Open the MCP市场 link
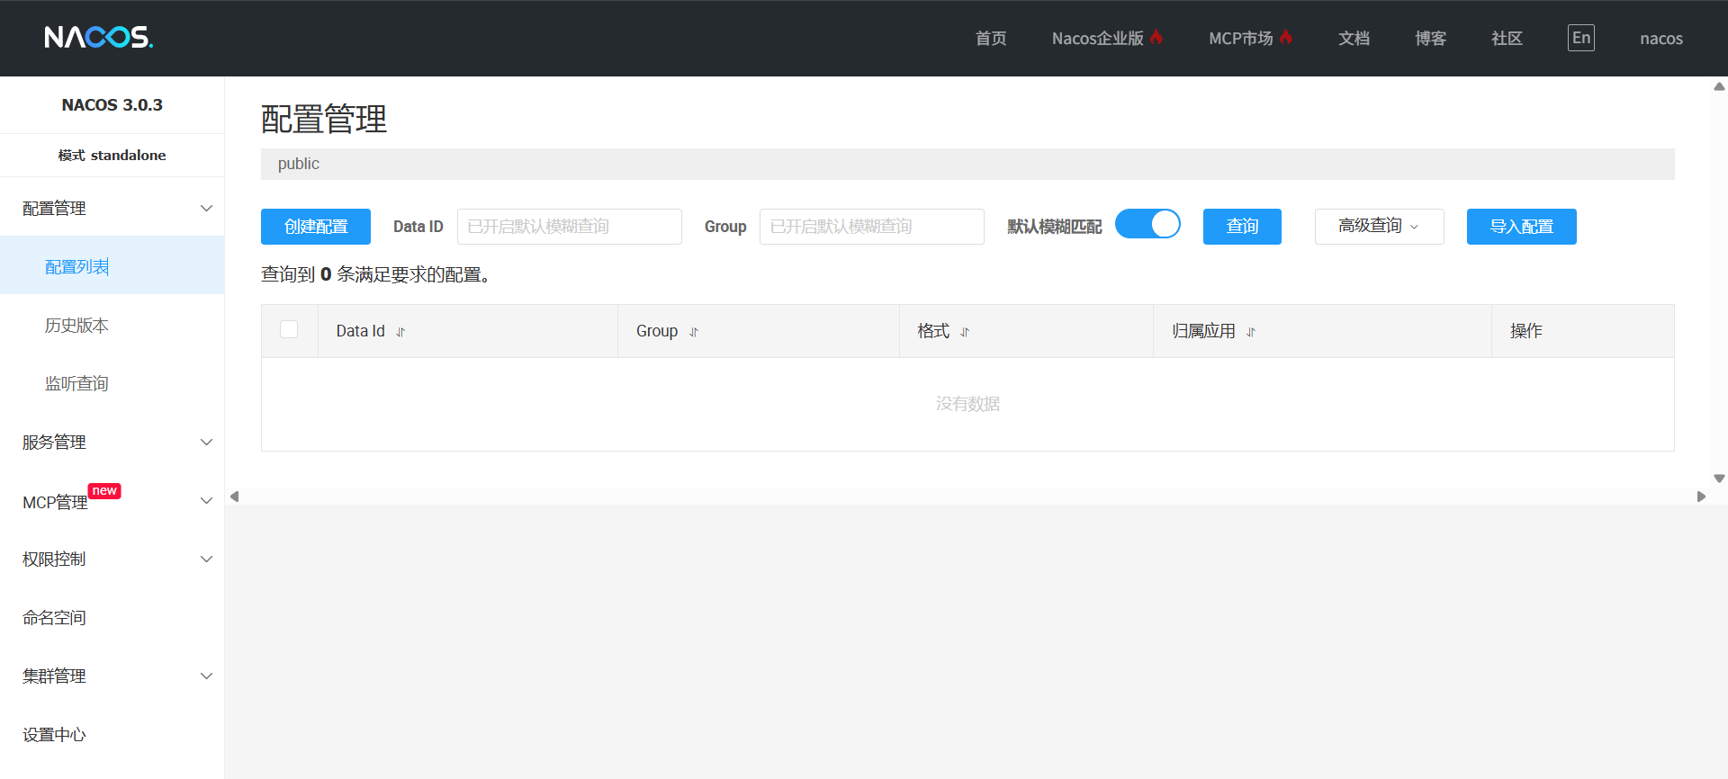This screenshot has width=1728, height=779. pyautogui.click(x=1250, y=38)
